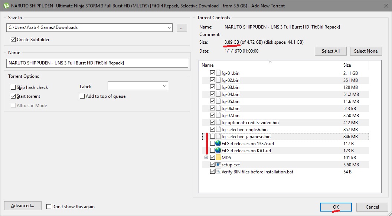Check the fg-selective-japanese.bin checkbox
Viewport: 392px width, 216px height.
(x=212, y=136)
